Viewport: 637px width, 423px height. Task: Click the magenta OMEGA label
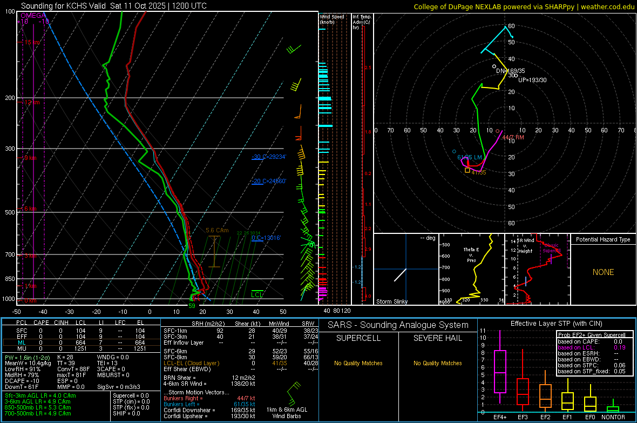[x=33, y=16]
